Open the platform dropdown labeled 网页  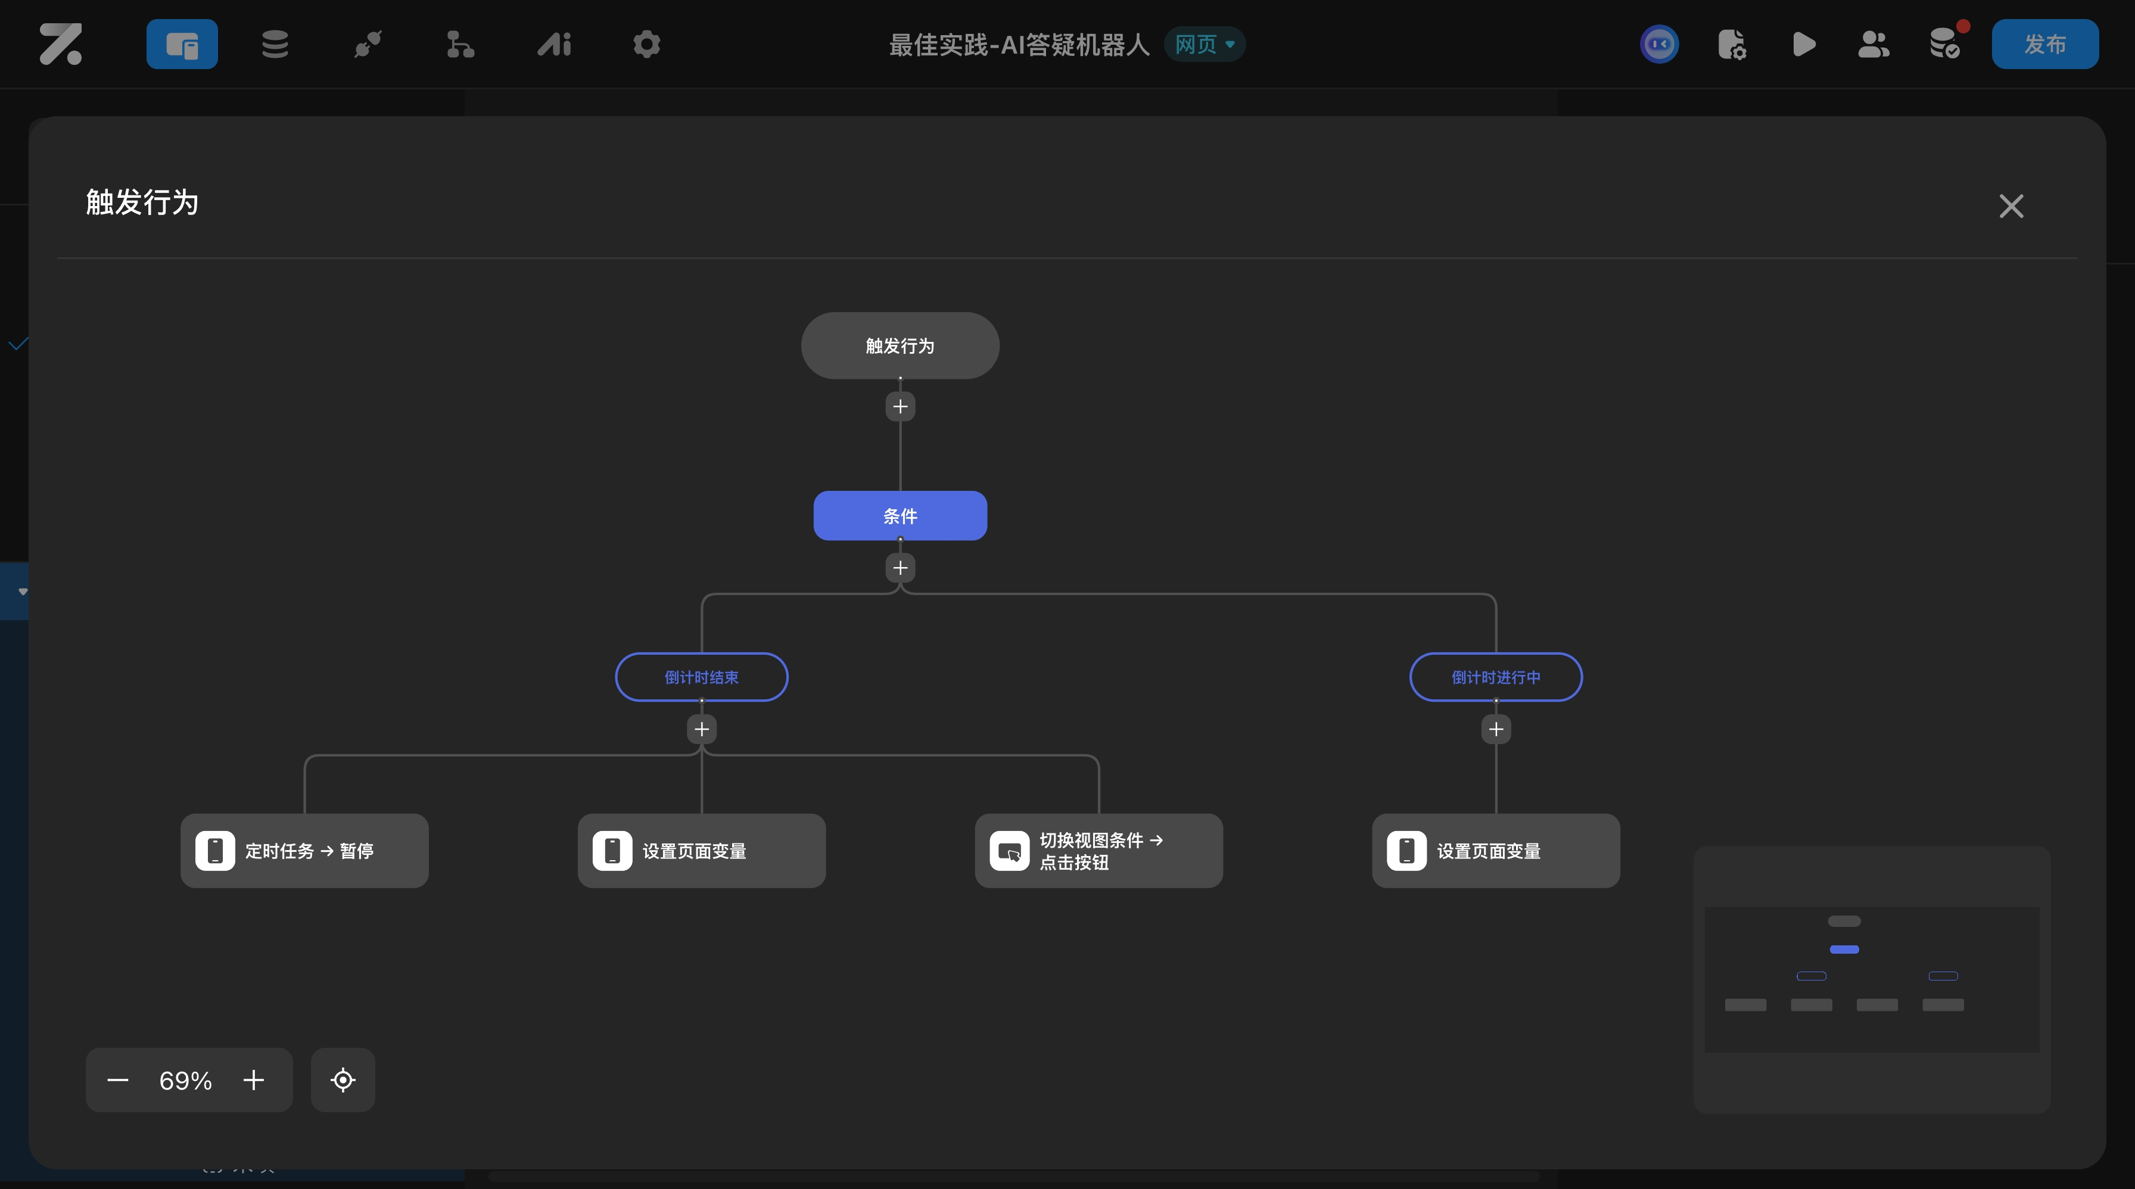[1205, 44]
